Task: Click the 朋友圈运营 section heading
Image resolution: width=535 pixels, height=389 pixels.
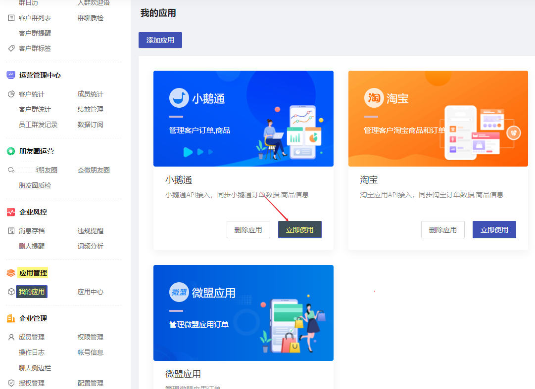Action: click(x=37, y=151)
